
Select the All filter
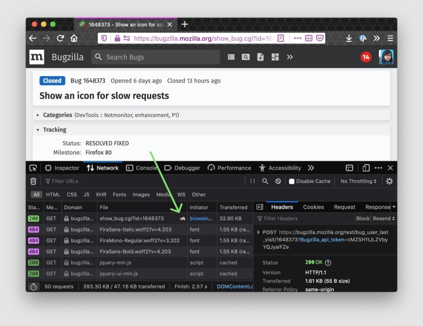[x=36, y=194]
